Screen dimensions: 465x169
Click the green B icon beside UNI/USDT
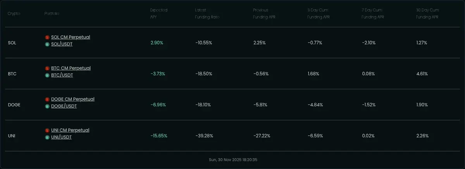(x=47, y=137)
